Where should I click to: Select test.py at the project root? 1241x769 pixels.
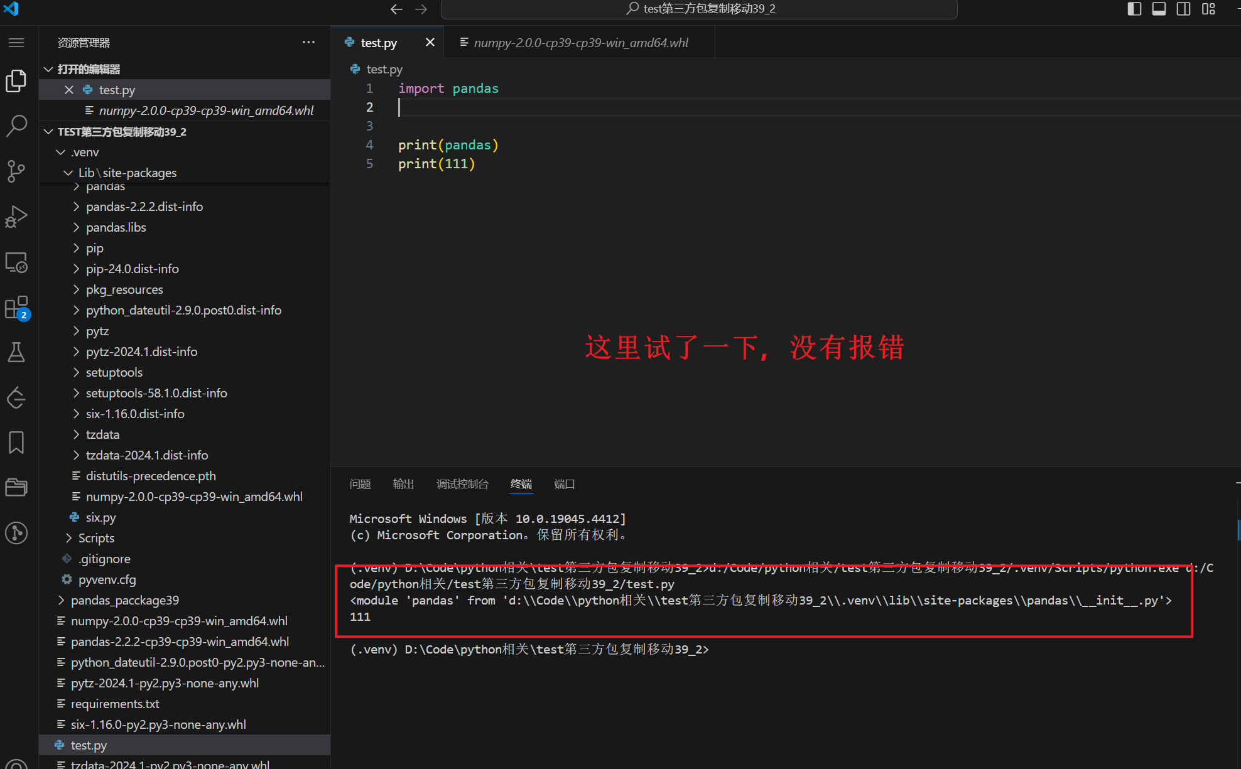(185, 745)
